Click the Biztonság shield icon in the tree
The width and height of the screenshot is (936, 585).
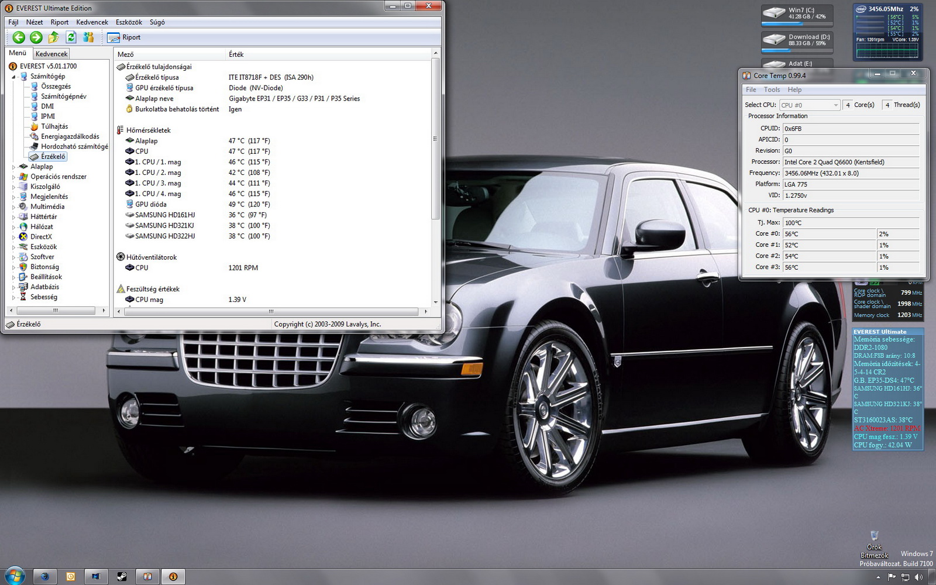pos(23,267)
